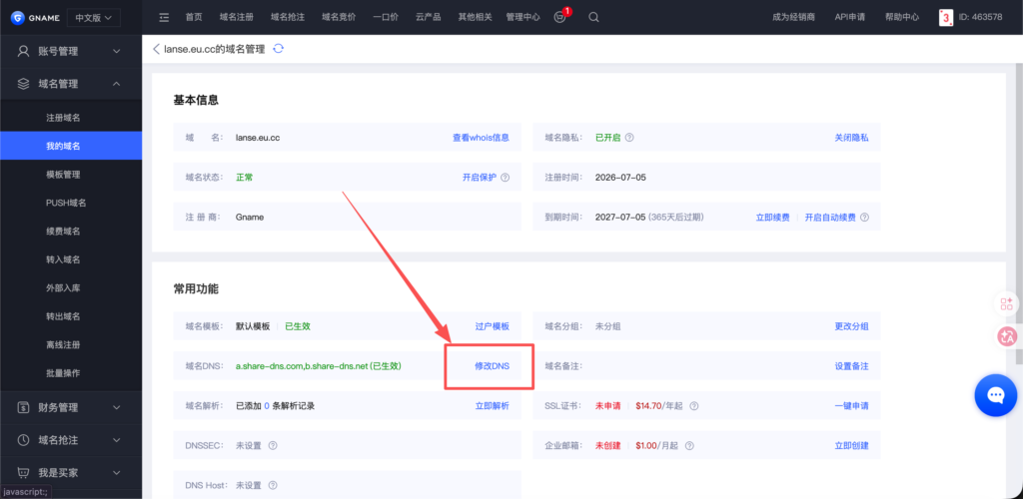Screen dimensions: 1023x499
Task: Click the QR apps floating icon
Action: point(1007,303)
